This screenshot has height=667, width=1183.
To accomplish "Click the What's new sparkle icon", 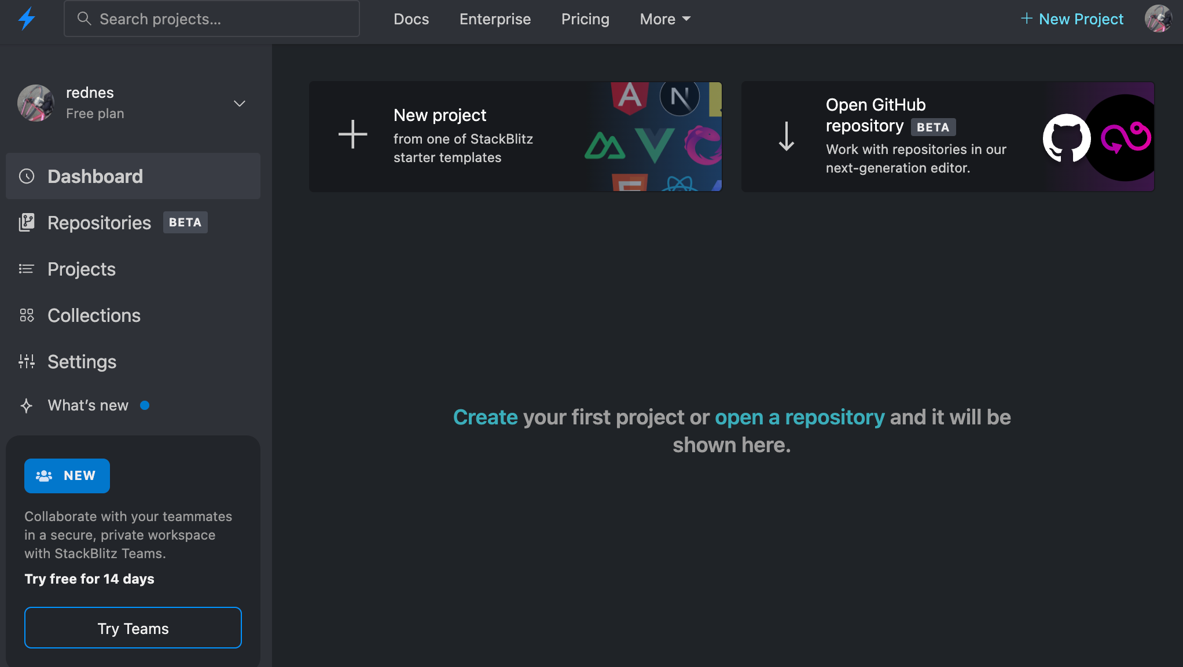I will click(x=27, y=405).
